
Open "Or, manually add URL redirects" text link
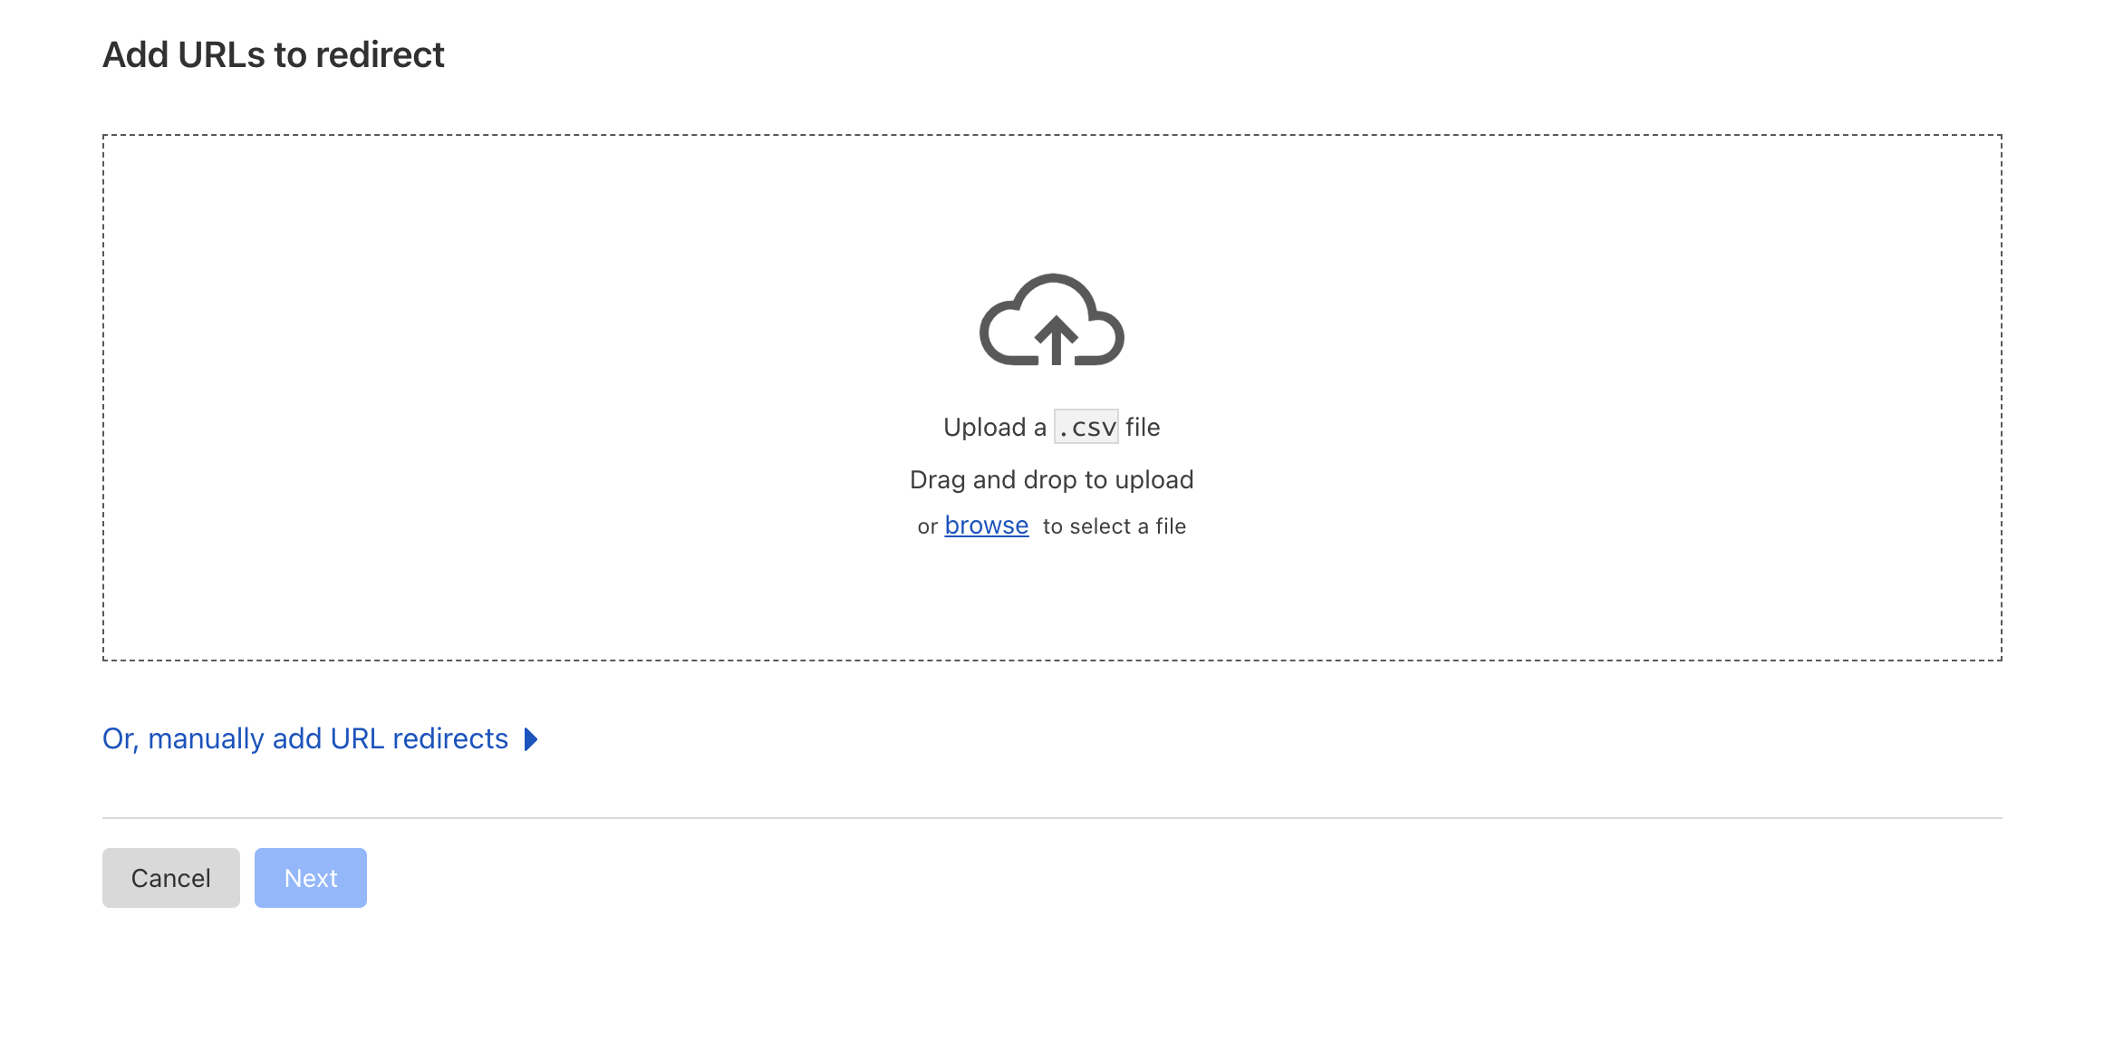point(305,739)
